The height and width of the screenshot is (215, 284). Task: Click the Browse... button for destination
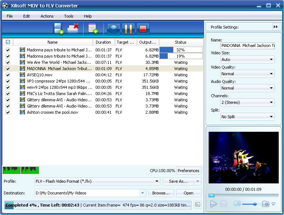point(161,193)
